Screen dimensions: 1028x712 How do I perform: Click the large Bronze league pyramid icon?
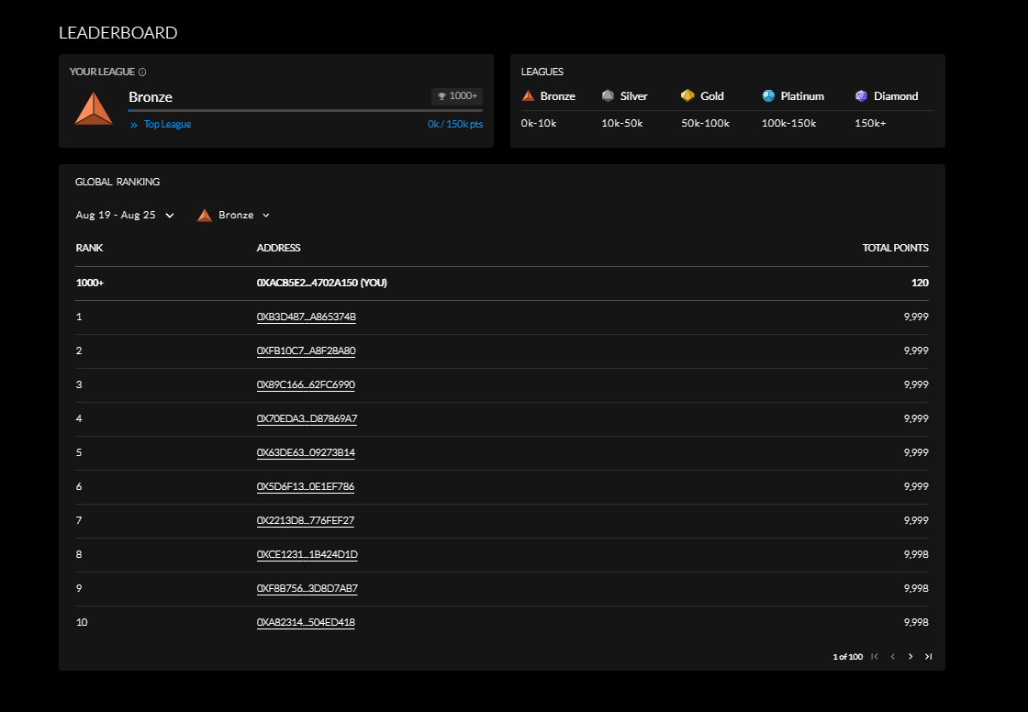point(94,108)
